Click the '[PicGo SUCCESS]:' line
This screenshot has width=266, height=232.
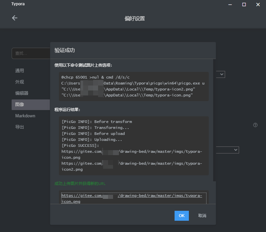[x=80, y=145]
